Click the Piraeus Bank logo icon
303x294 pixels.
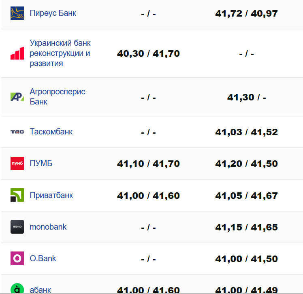(17, 13)
